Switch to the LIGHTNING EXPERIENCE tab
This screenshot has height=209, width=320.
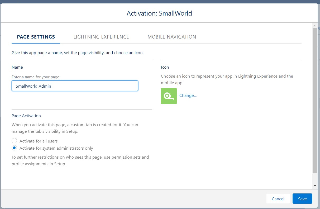pyautogui.click(x=101, y=37)
